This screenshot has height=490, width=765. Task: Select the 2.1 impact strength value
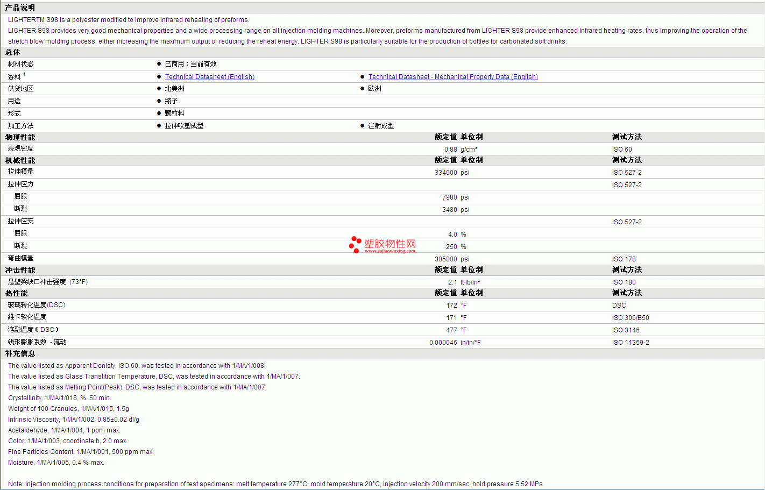coord(452,282)
